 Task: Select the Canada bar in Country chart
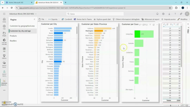click(x=137, y=80)
